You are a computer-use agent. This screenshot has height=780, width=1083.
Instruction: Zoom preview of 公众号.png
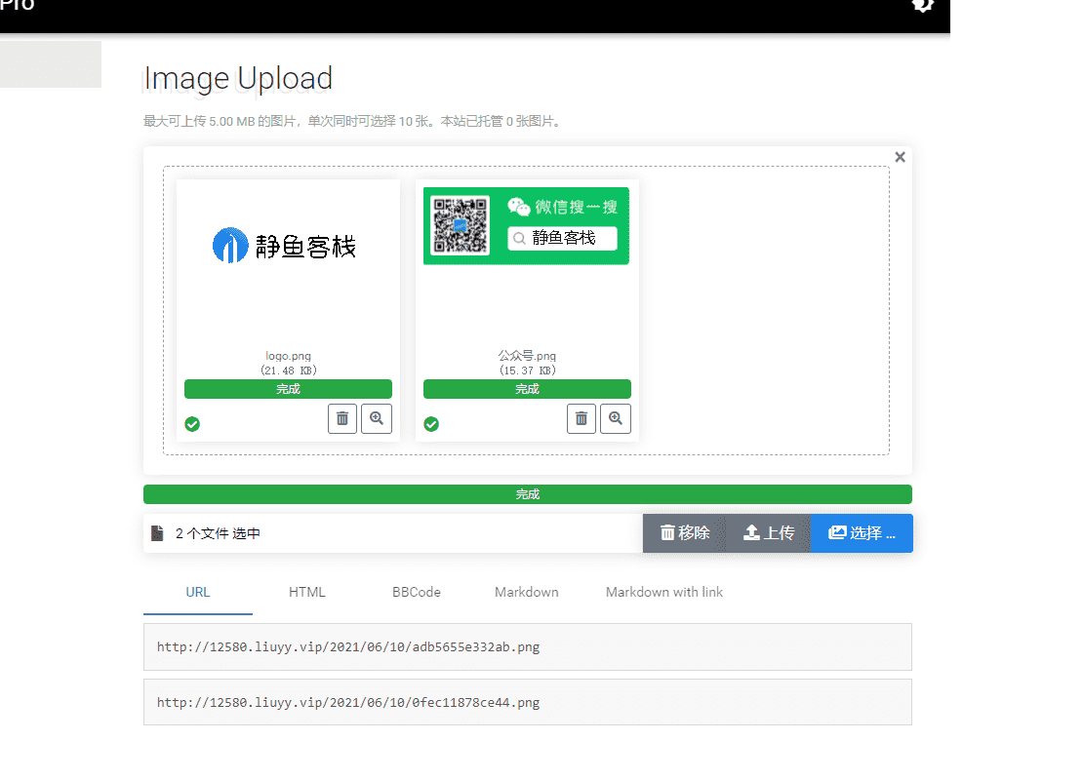pos(615,418)
